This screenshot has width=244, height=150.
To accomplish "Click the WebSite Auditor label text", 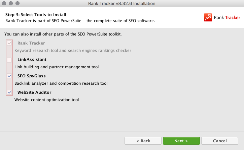I will tap(34, 92).
